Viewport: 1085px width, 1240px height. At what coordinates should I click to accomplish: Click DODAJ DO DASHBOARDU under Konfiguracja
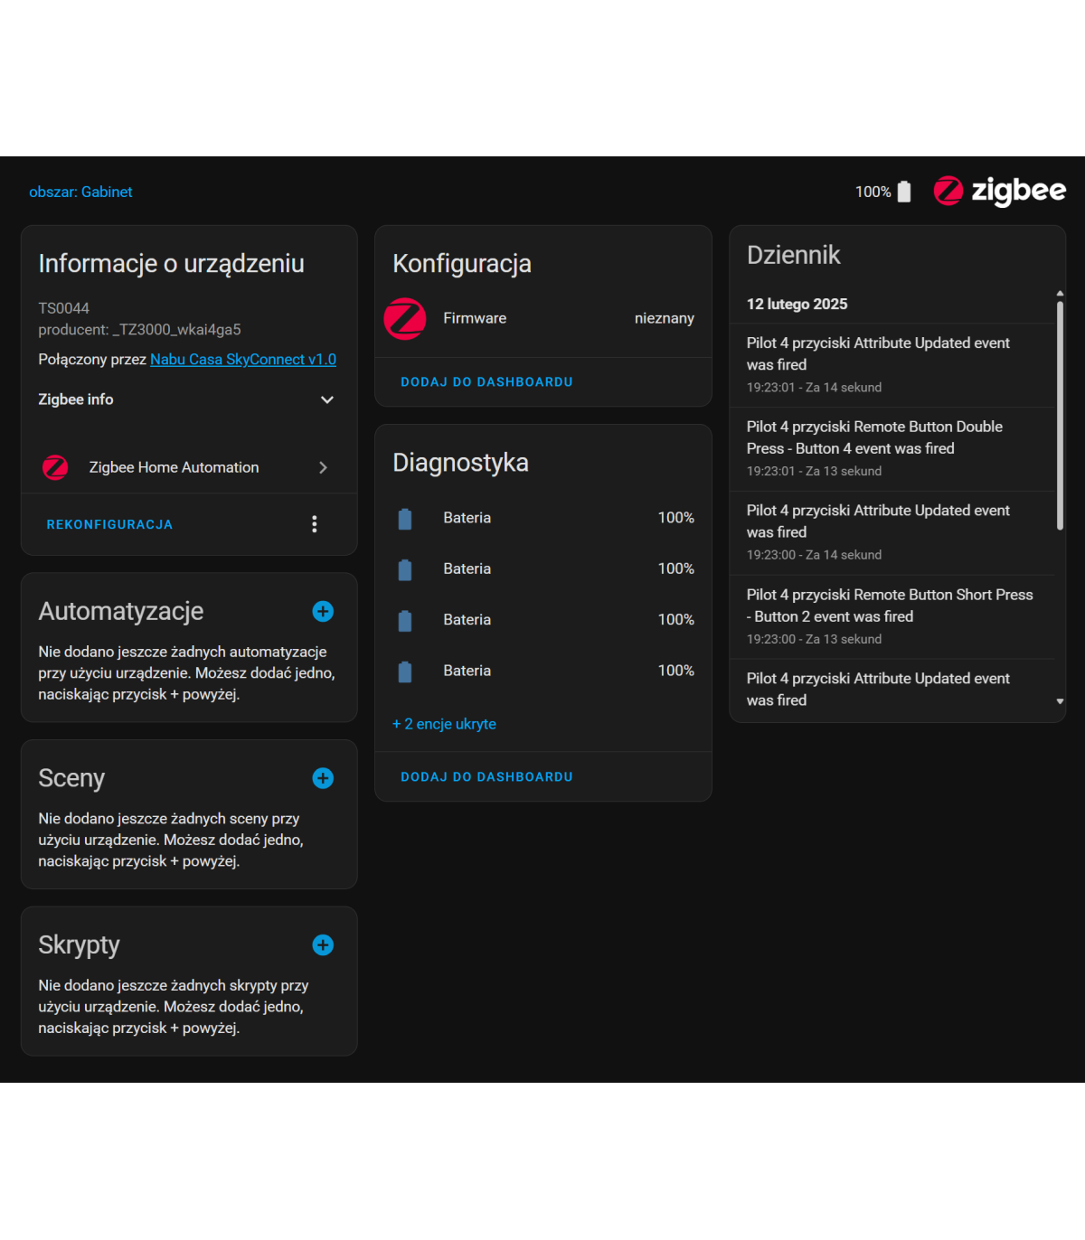(x=486, y=382)
